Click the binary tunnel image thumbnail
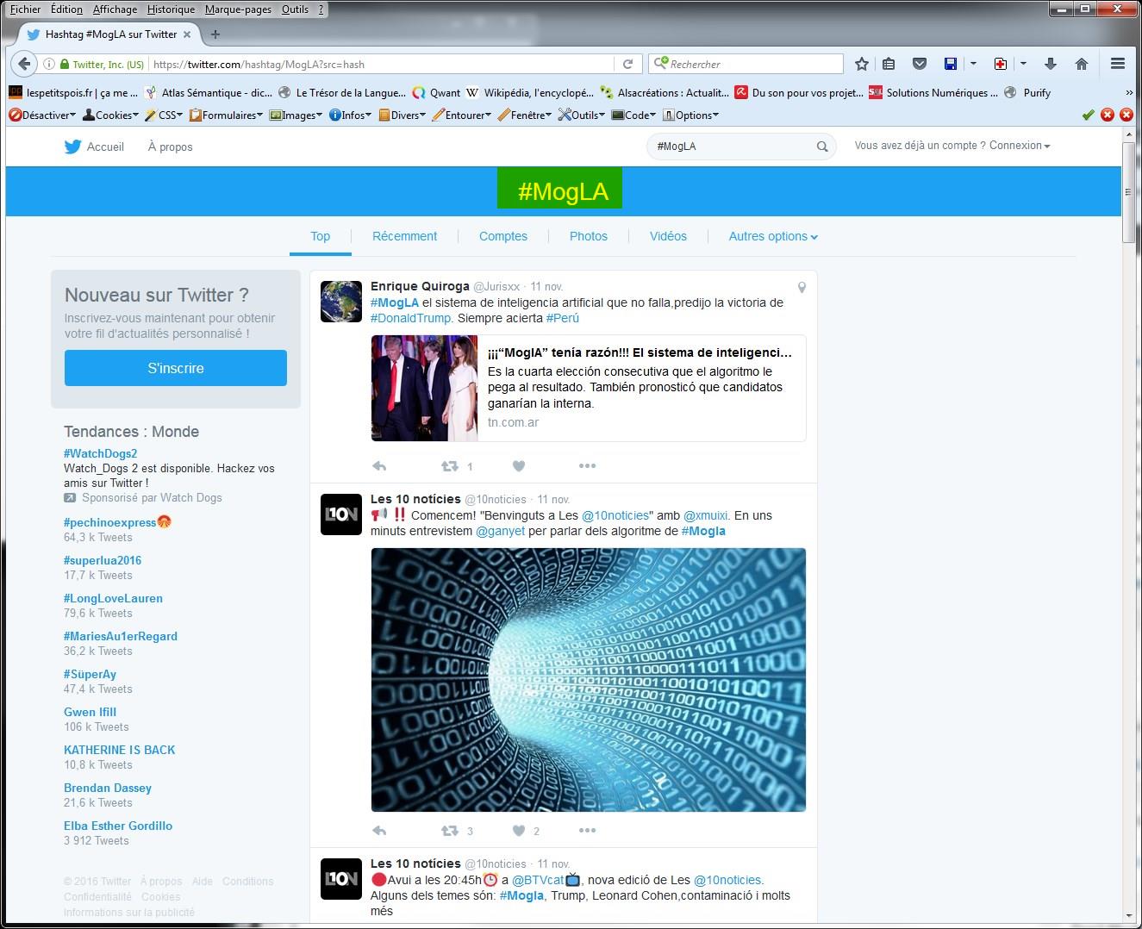 588,680
